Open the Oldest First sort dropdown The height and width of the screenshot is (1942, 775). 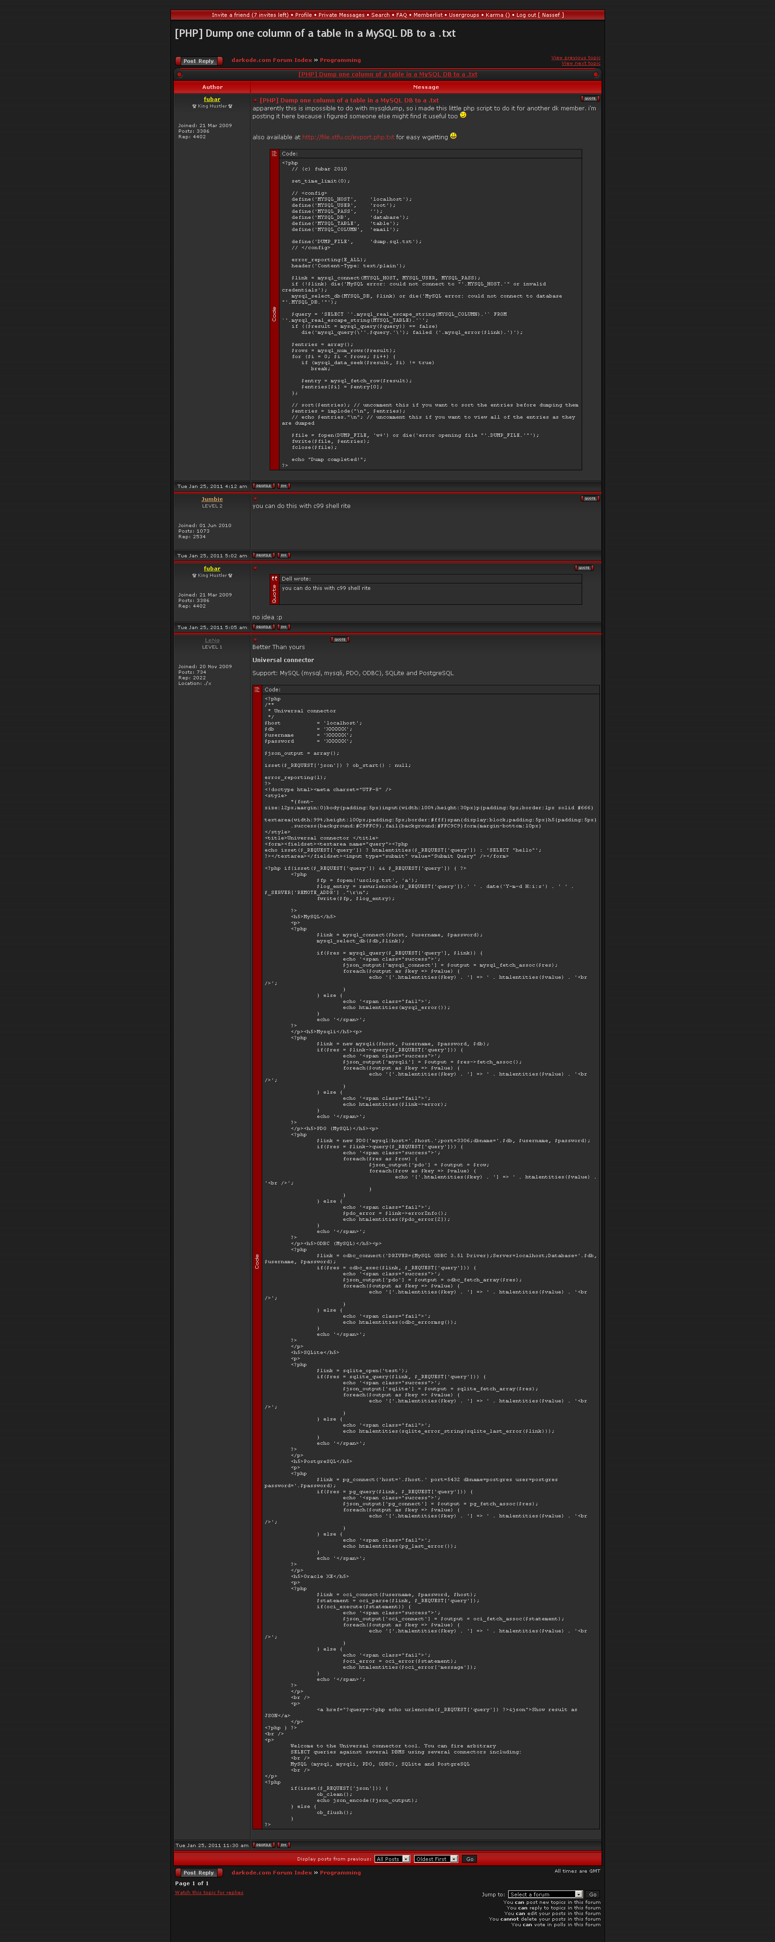(436, 1858)
